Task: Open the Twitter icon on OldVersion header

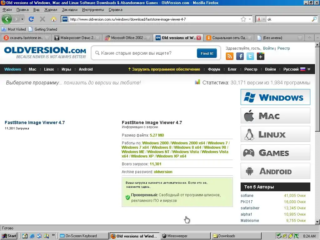Action: [250, 56]
